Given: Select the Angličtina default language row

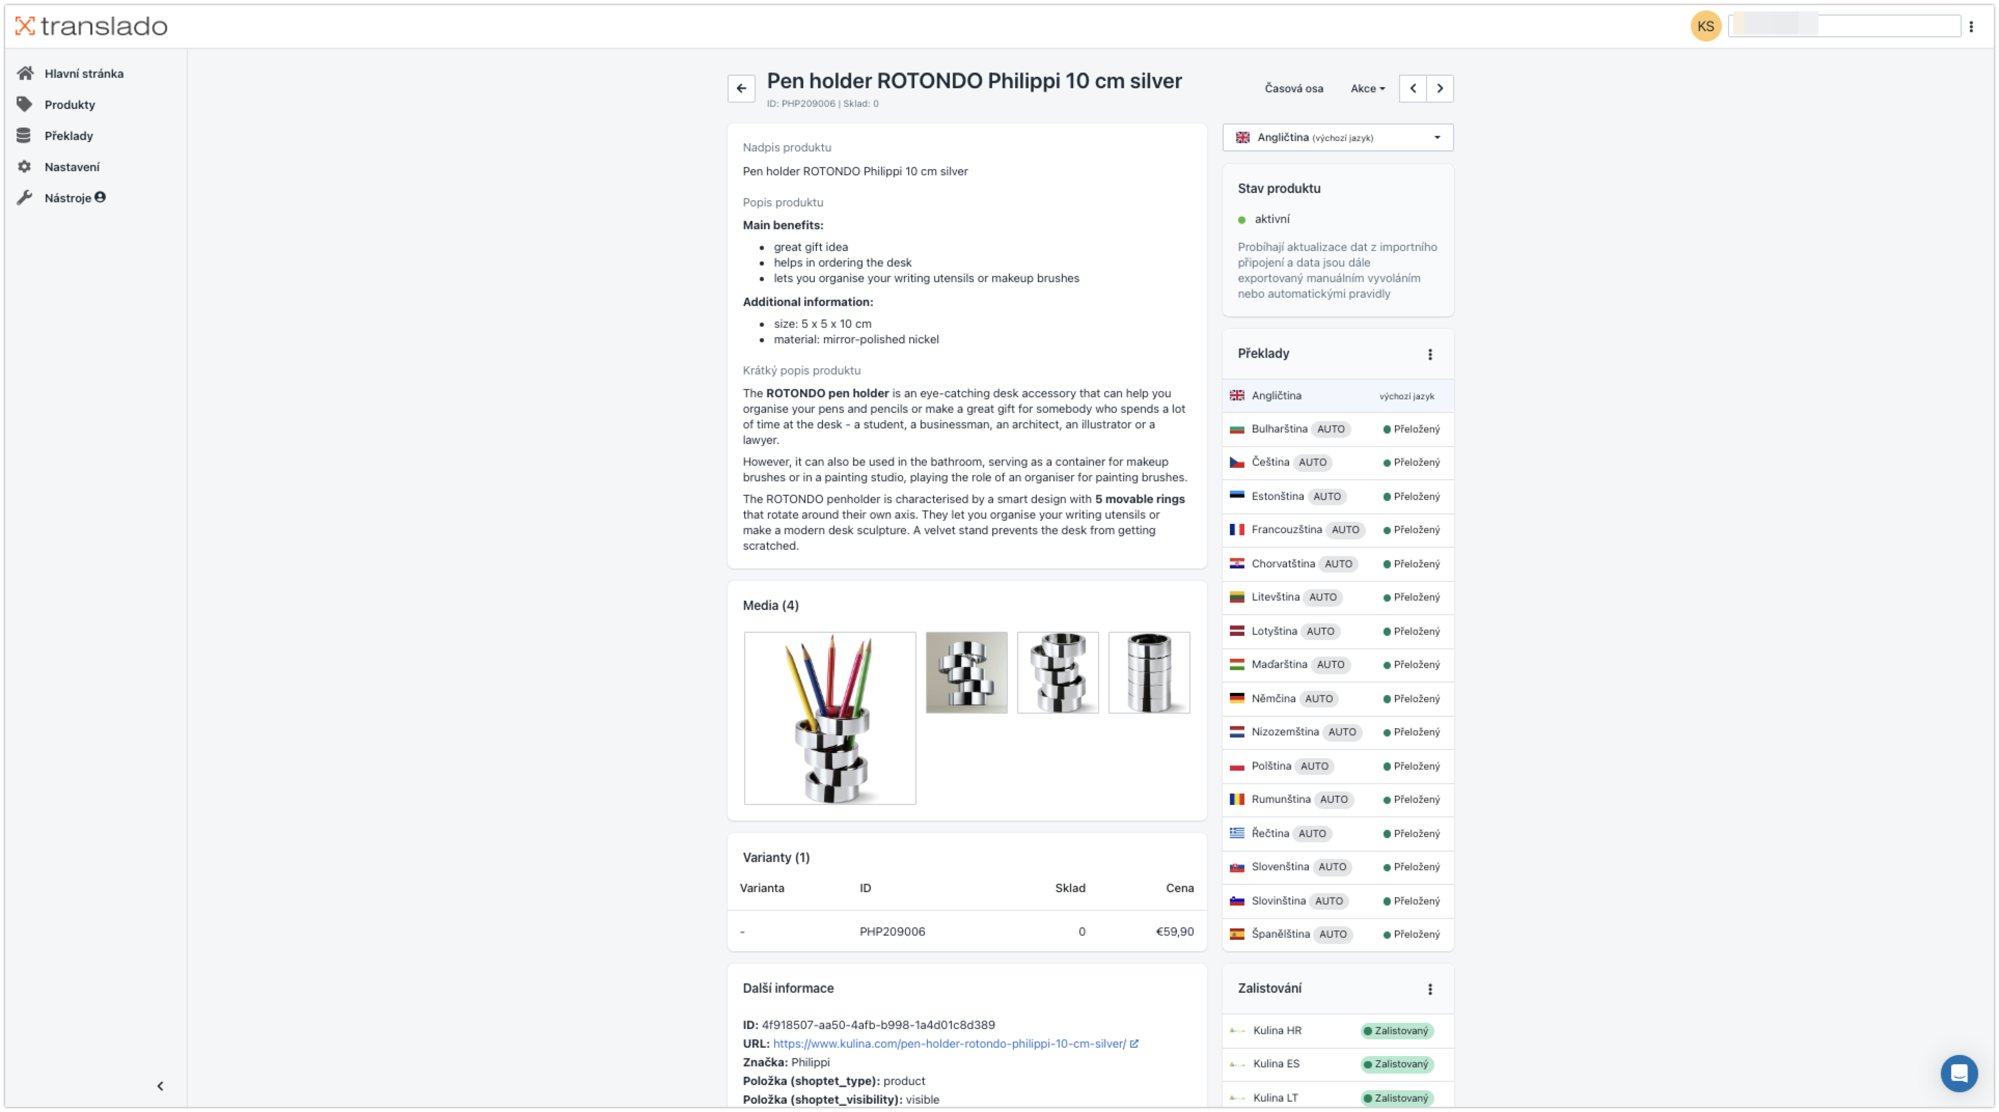Looking at the screenshot, I should [1337, 396].
